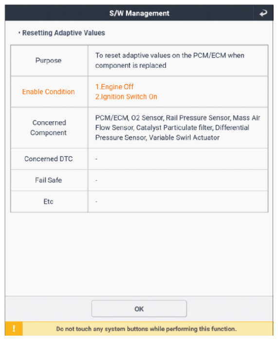
Task: Click the Engine Off condition text
Action: click(x=114, y=87)
